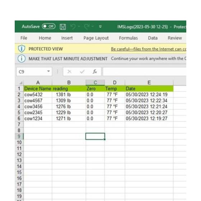Open the File menu tab
Image resolution: width=201 pixels, height=201 pixels.
pyautogui.click(x=24, y=38)
